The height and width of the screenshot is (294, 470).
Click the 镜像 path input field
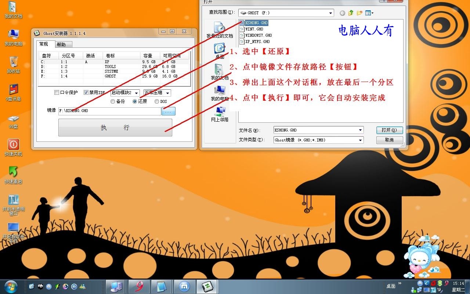point(109,111)
